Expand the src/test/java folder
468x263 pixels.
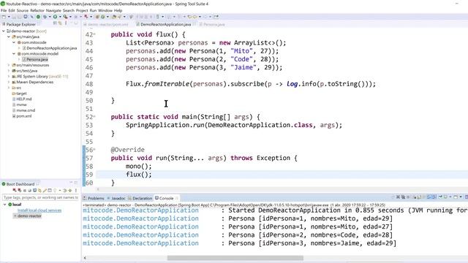coord(9,71)
